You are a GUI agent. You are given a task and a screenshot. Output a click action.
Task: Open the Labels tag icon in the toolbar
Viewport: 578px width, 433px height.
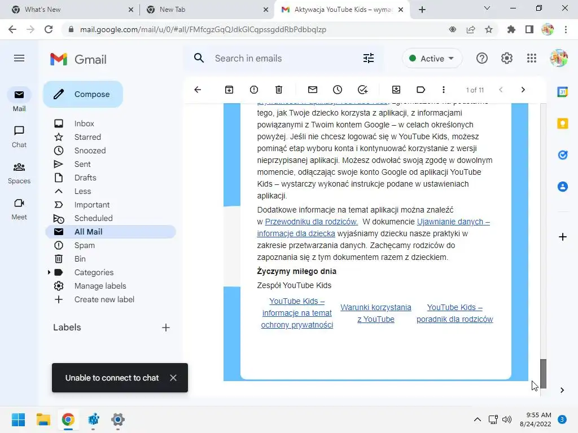pyautogui.click(x=421, y=90)
